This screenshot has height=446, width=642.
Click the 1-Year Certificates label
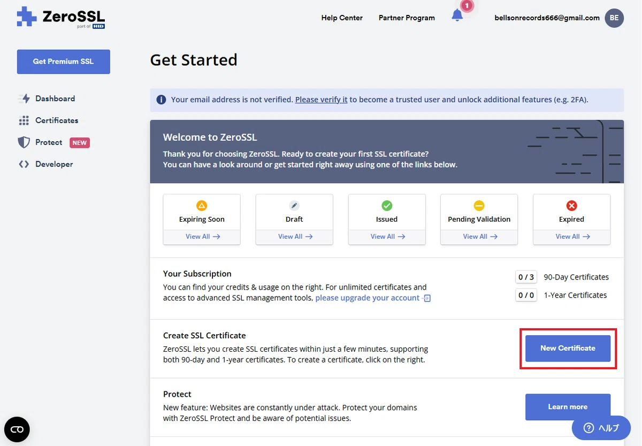(575, 295)
